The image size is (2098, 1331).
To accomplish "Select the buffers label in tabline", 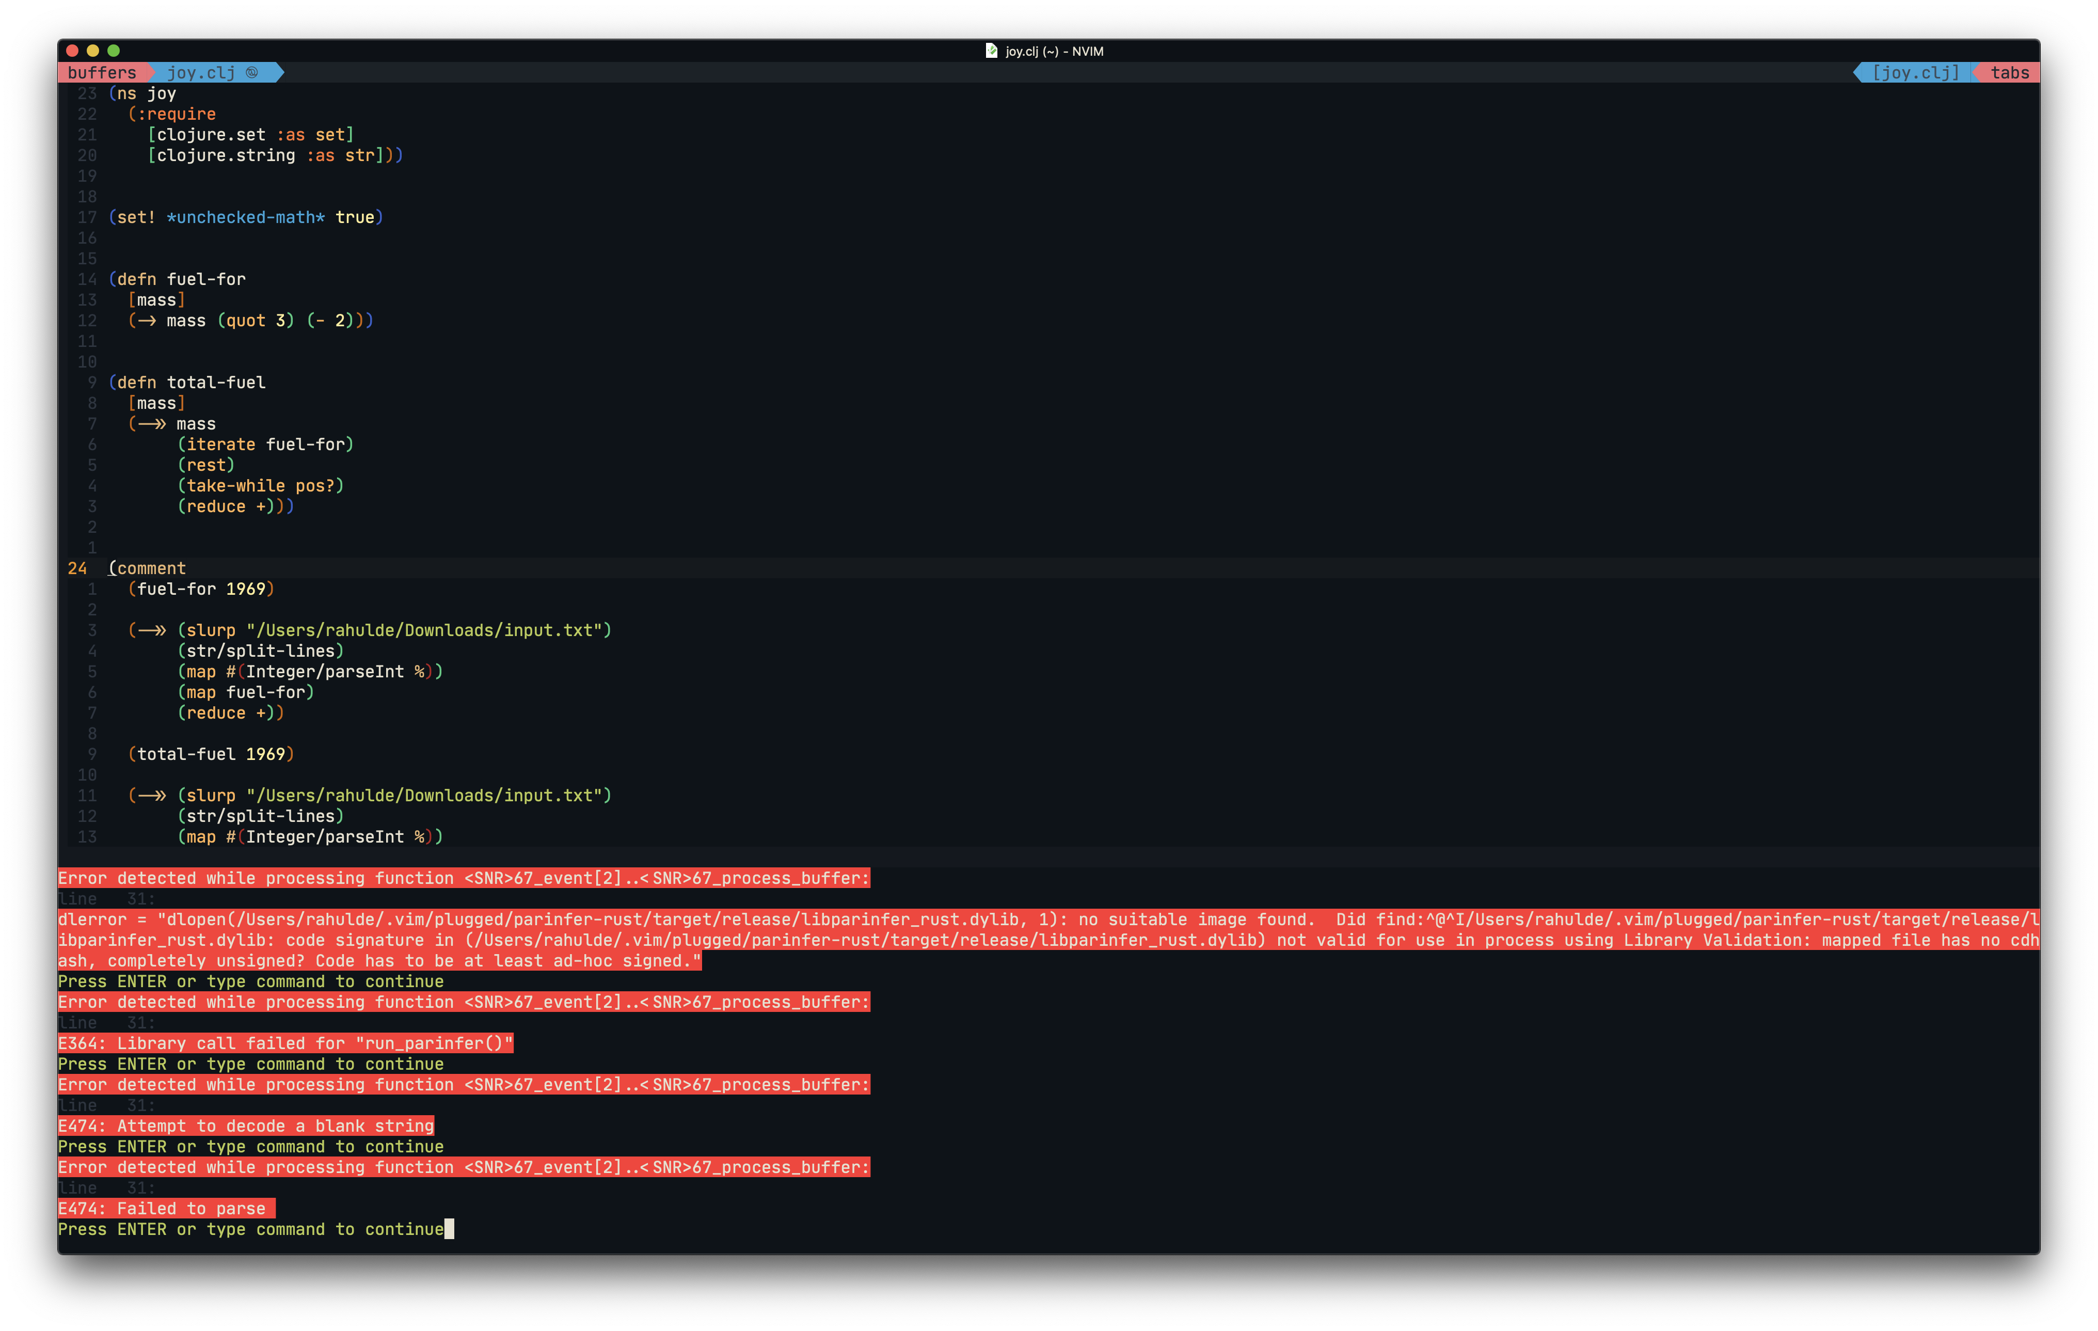I will click(102, 72).
